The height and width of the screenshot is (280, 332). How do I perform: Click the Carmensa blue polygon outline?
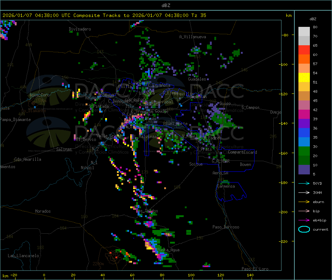tap(231, 191)
